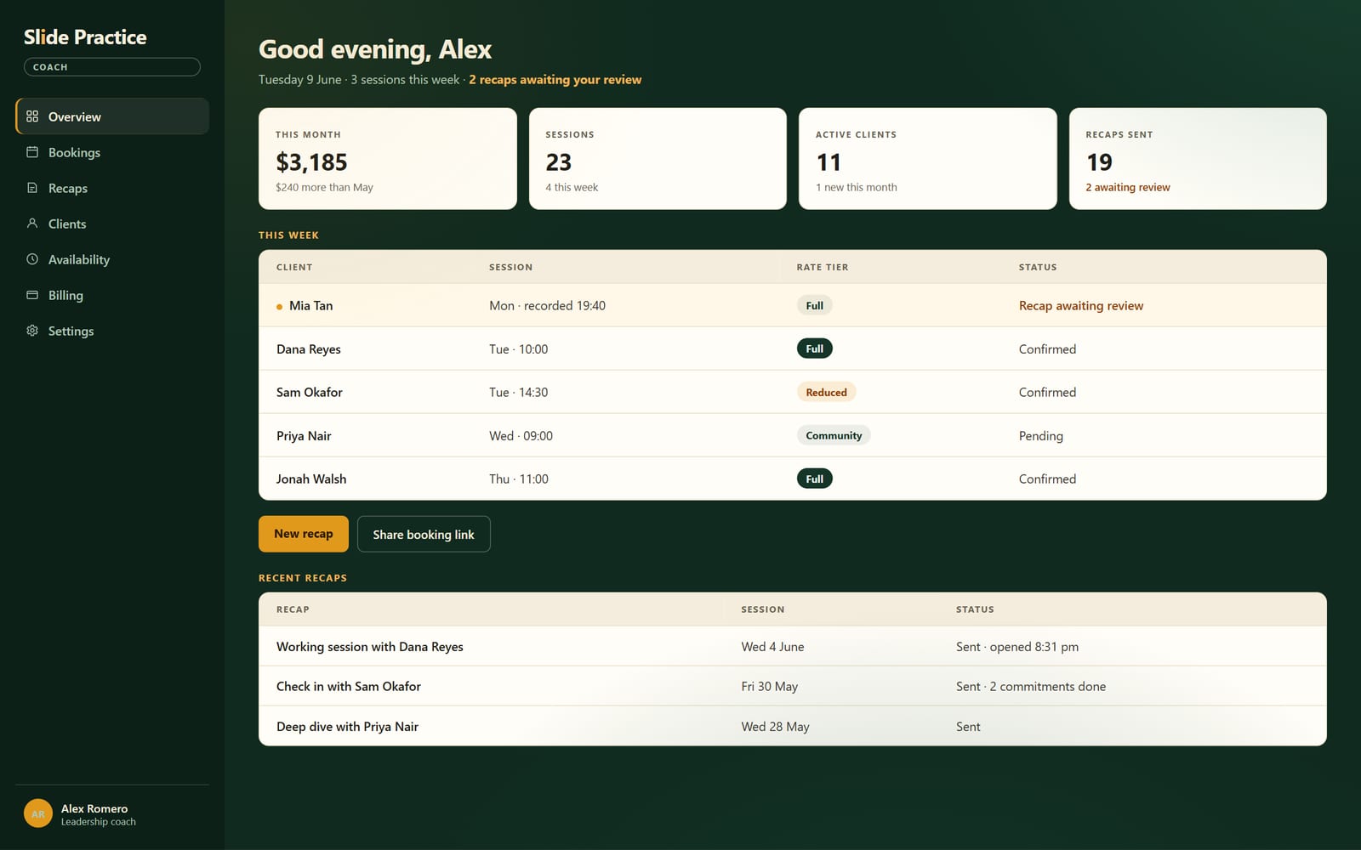Open 'Working session with Dana Reyes' recap
1361x850 pixels.
370,647
